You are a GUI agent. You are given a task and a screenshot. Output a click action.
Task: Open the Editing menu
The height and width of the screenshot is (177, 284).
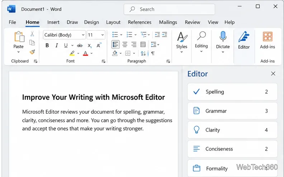(201, 42)
